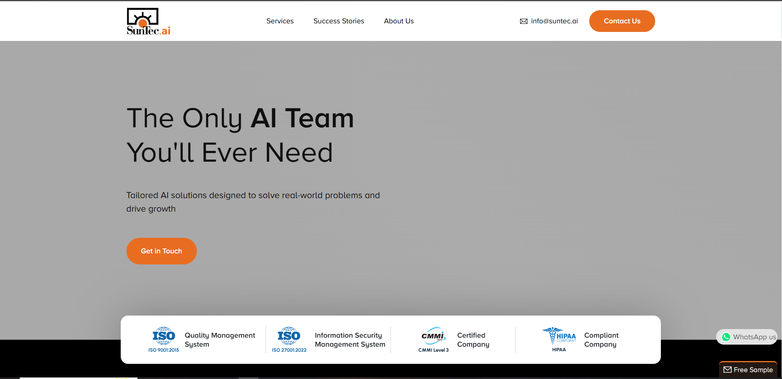The image size is (782, 379).
Task: Go to the About Us page
Action: coord(399,21)
